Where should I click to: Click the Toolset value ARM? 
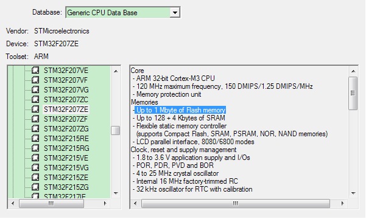click(x=41, y=57)
